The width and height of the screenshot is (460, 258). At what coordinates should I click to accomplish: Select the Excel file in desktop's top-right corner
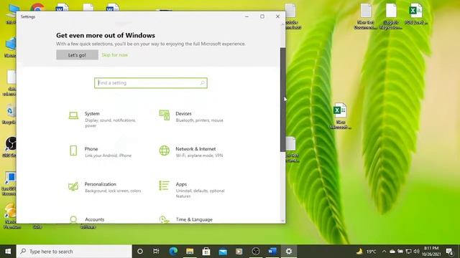point(416,14)
